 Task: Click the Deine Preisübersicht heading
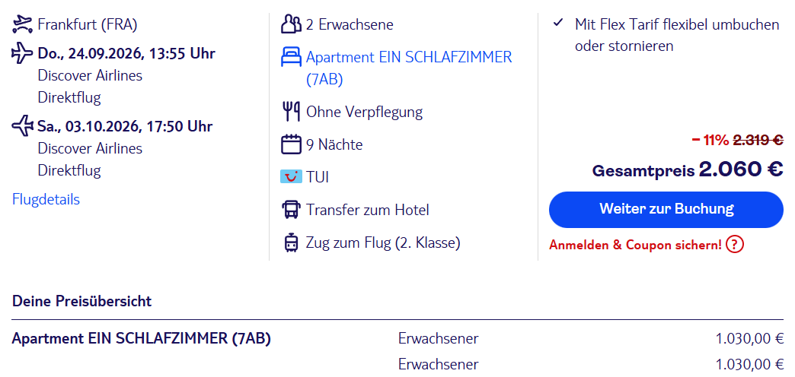tap(81, 301)
